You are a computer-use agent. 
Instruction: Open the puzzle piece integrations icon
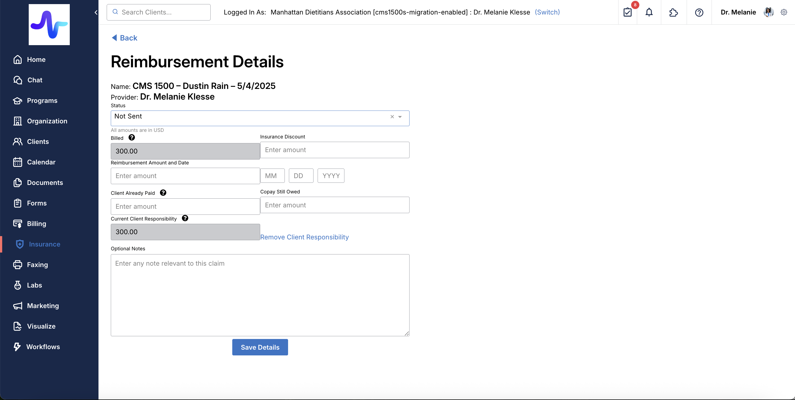(x=674, y=12)
